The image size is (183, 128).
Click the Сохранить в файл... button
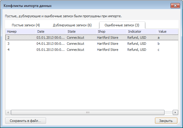tap(25, 121)
